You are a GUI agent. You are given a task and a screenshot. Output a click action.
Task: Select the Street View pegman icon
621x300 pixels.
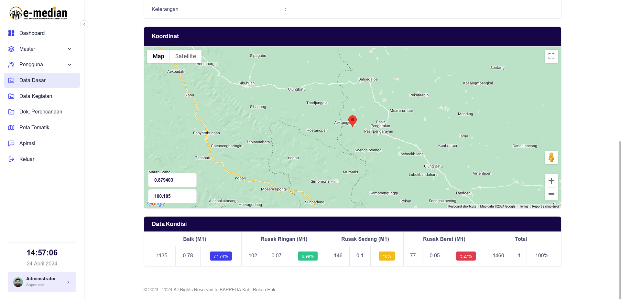tap(551, 157)
